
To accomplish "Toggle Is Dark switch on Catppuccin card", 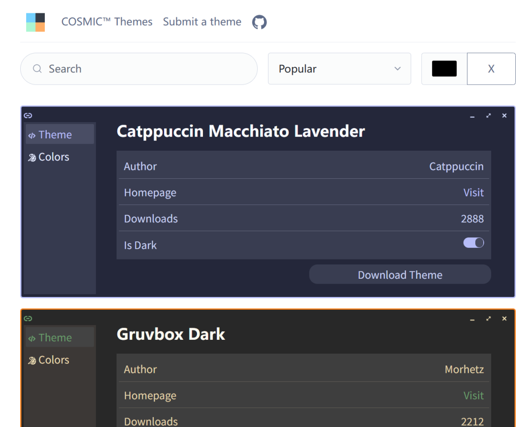I will click(x=473, y=243).
